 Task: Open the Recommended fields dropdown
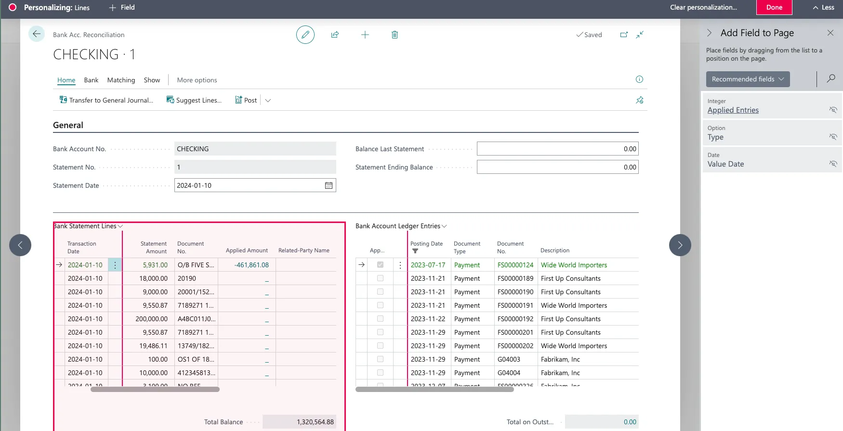coord(748,79)
